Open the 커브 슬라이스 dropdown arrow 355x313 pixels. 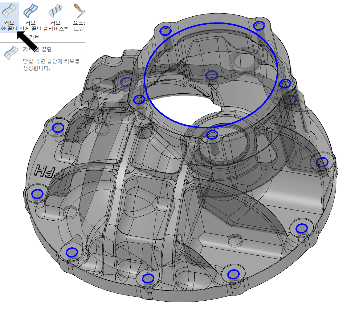66,29
